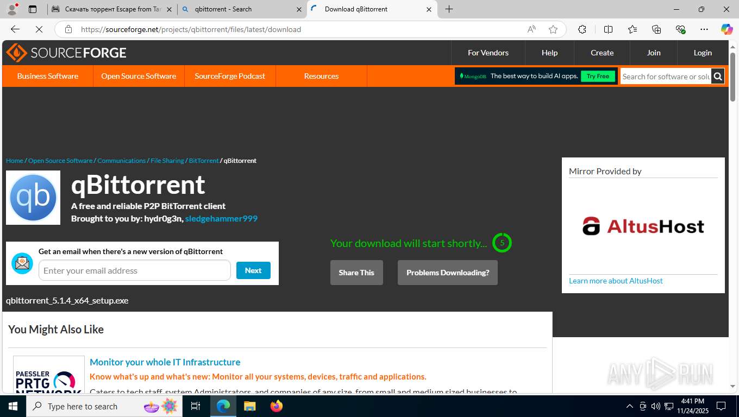
Task: Open the browser profile avatar
Action: point(11,9)
